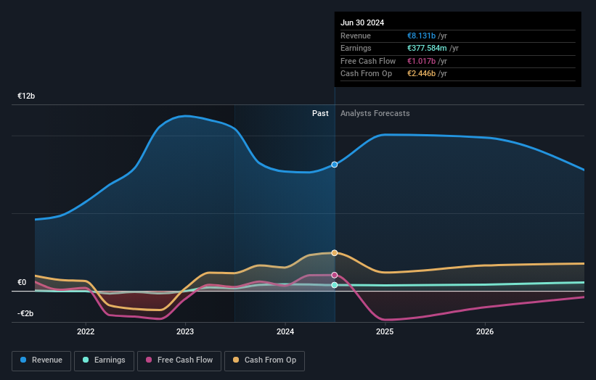596x380 pixels.
Task: Click the €377.584m earnings value
Action: (427, 48)
